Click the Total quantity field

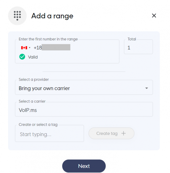click(x=138, y=47)
